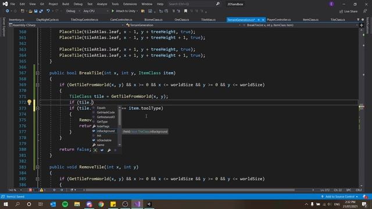Open the TileAtlas.cs tab
This screenshot has width=372, height=209.
pyautogui.click(x=208, y=20)
